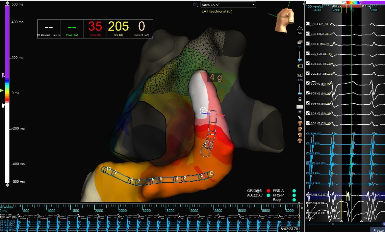385x232 pixels.
Task: Click the 3D torso orientation model
Action: click(x=284, y=20)
